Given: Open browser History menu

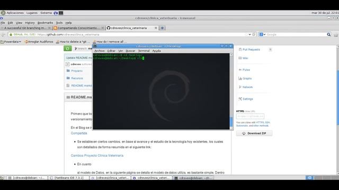Looking at the screenshot, I should click(x=30, y=23).
